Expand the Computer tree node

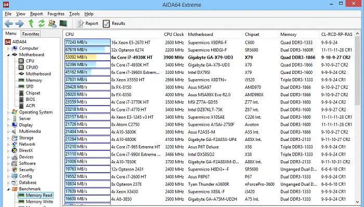pyautogui.click(x=8, y=48)
